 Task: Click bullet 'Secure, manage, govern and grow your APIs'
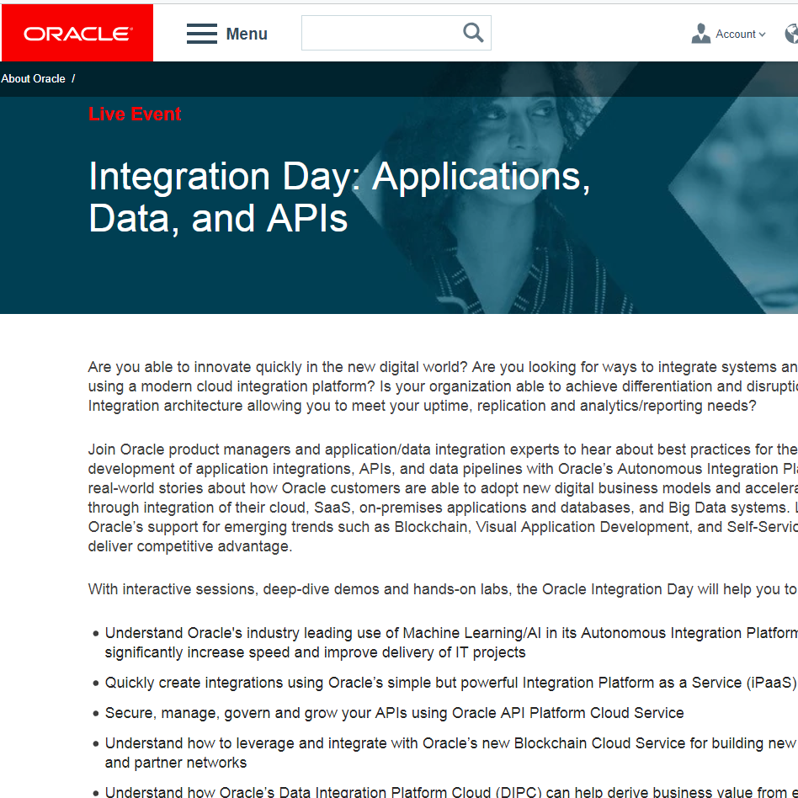394,713
